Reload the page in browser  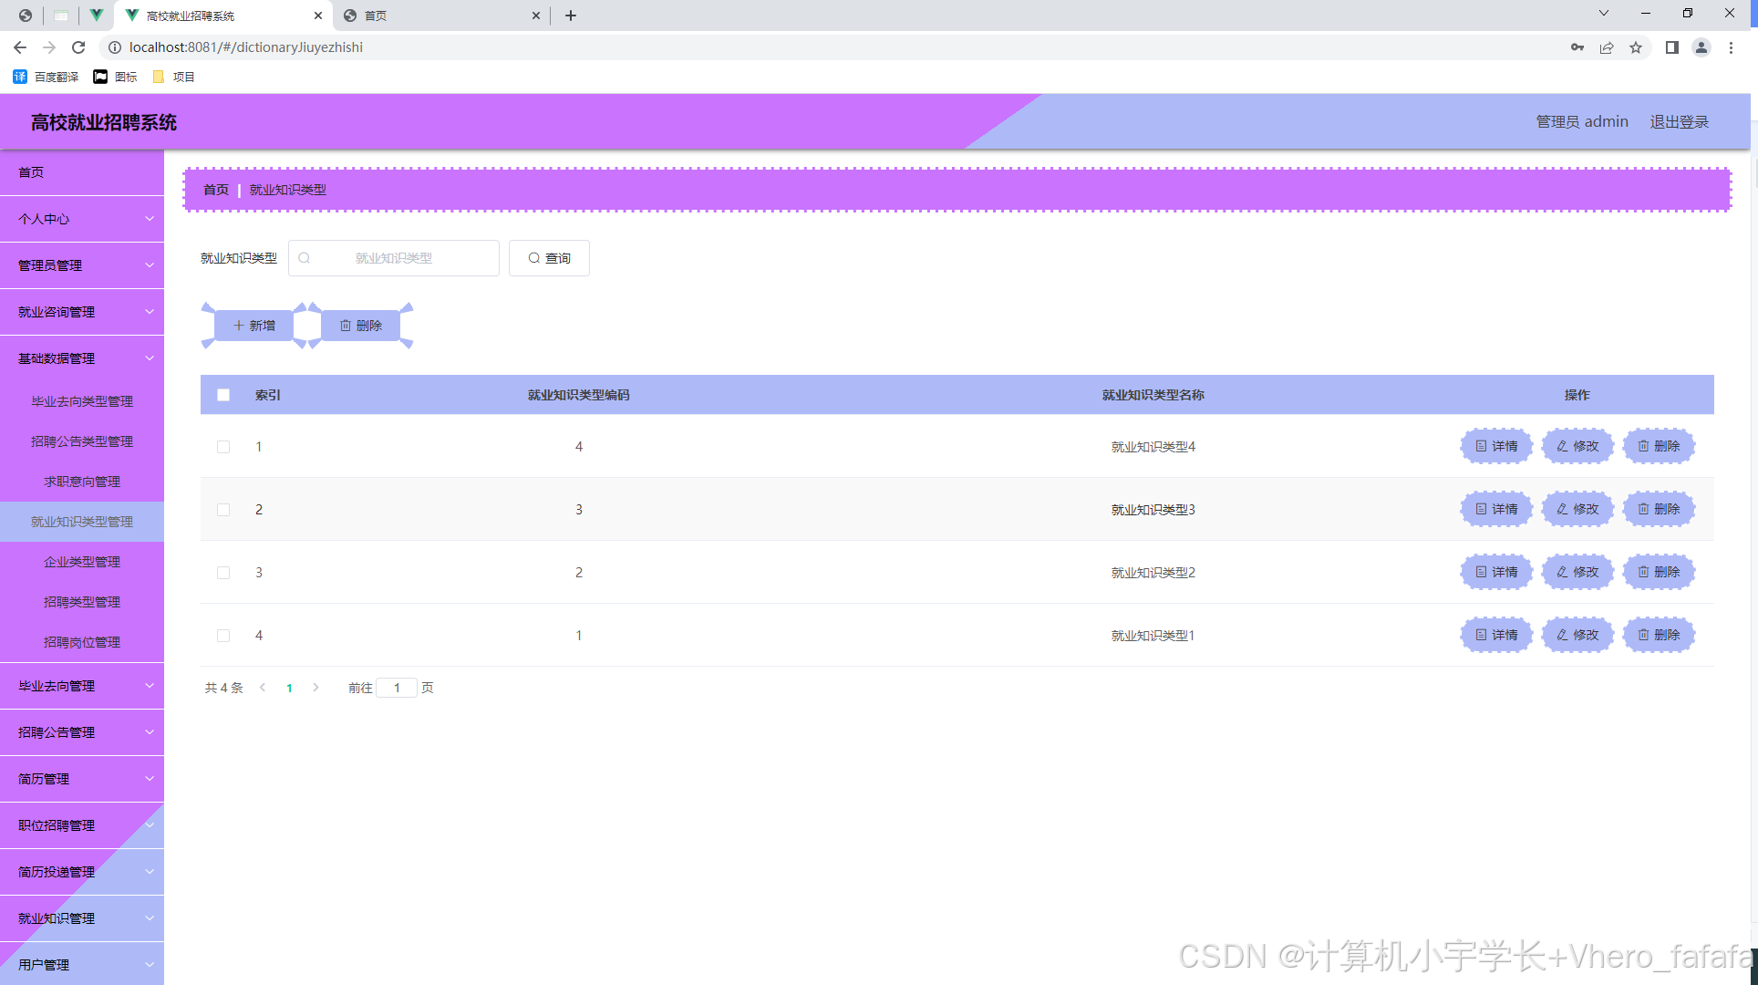[78, 47]
